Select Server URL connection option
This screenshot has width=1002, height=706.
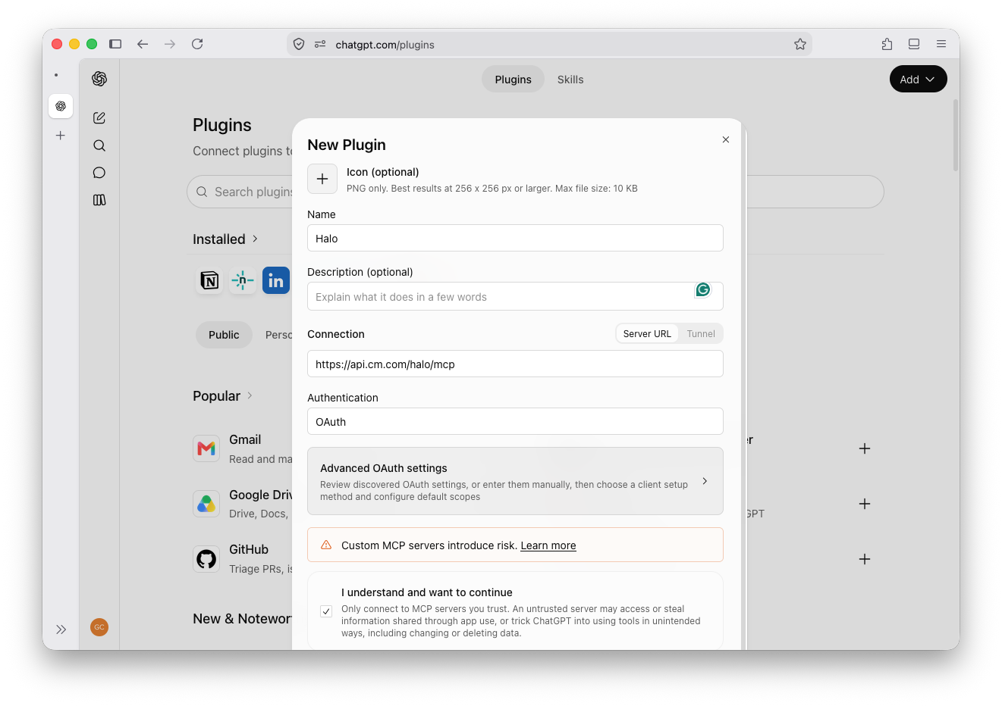pos(647,334)
